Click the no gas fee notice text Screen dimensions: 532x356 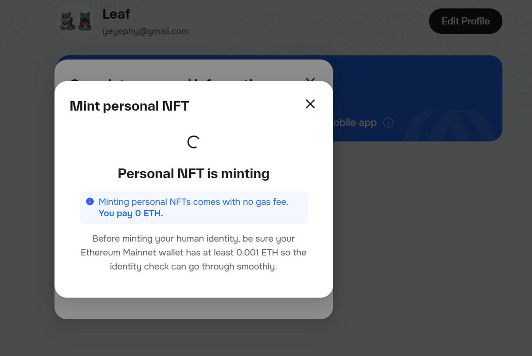coord(193,202)
